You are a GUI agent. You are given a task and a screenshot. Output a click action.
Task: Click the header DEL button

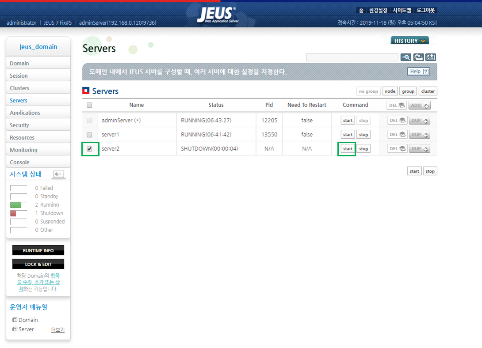(x=397, y=105)
